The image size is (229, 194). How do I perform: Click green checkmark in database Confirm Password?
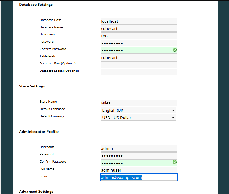(x=175, y=50)
